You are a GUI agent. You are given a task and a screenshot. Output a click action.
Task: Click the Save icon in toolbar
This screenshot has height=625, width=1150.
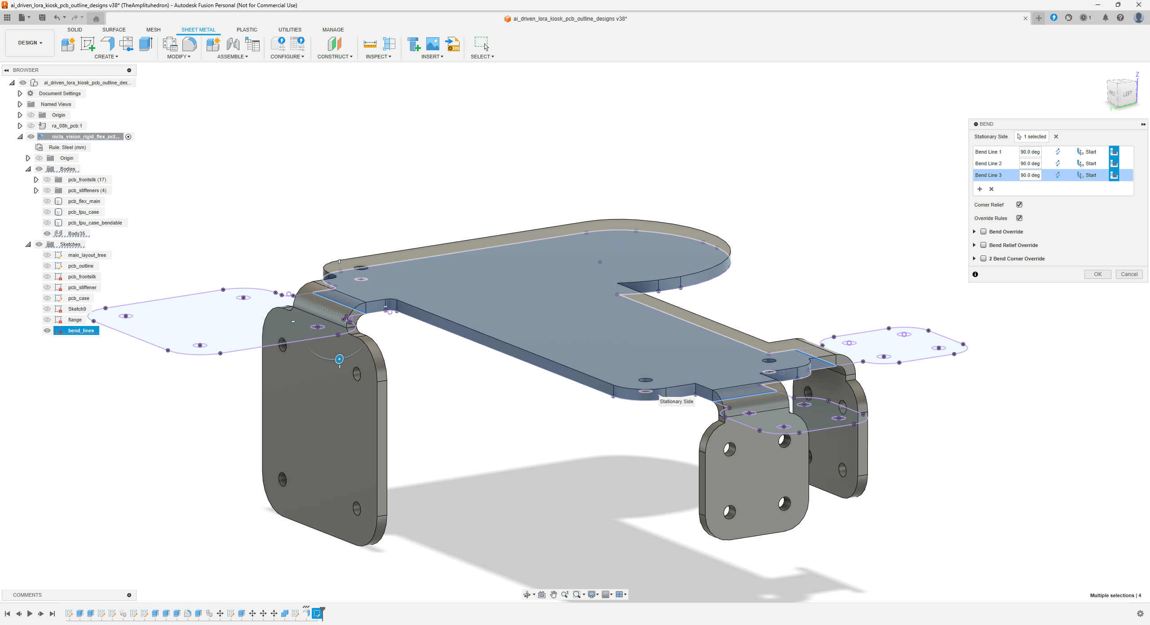42,18
